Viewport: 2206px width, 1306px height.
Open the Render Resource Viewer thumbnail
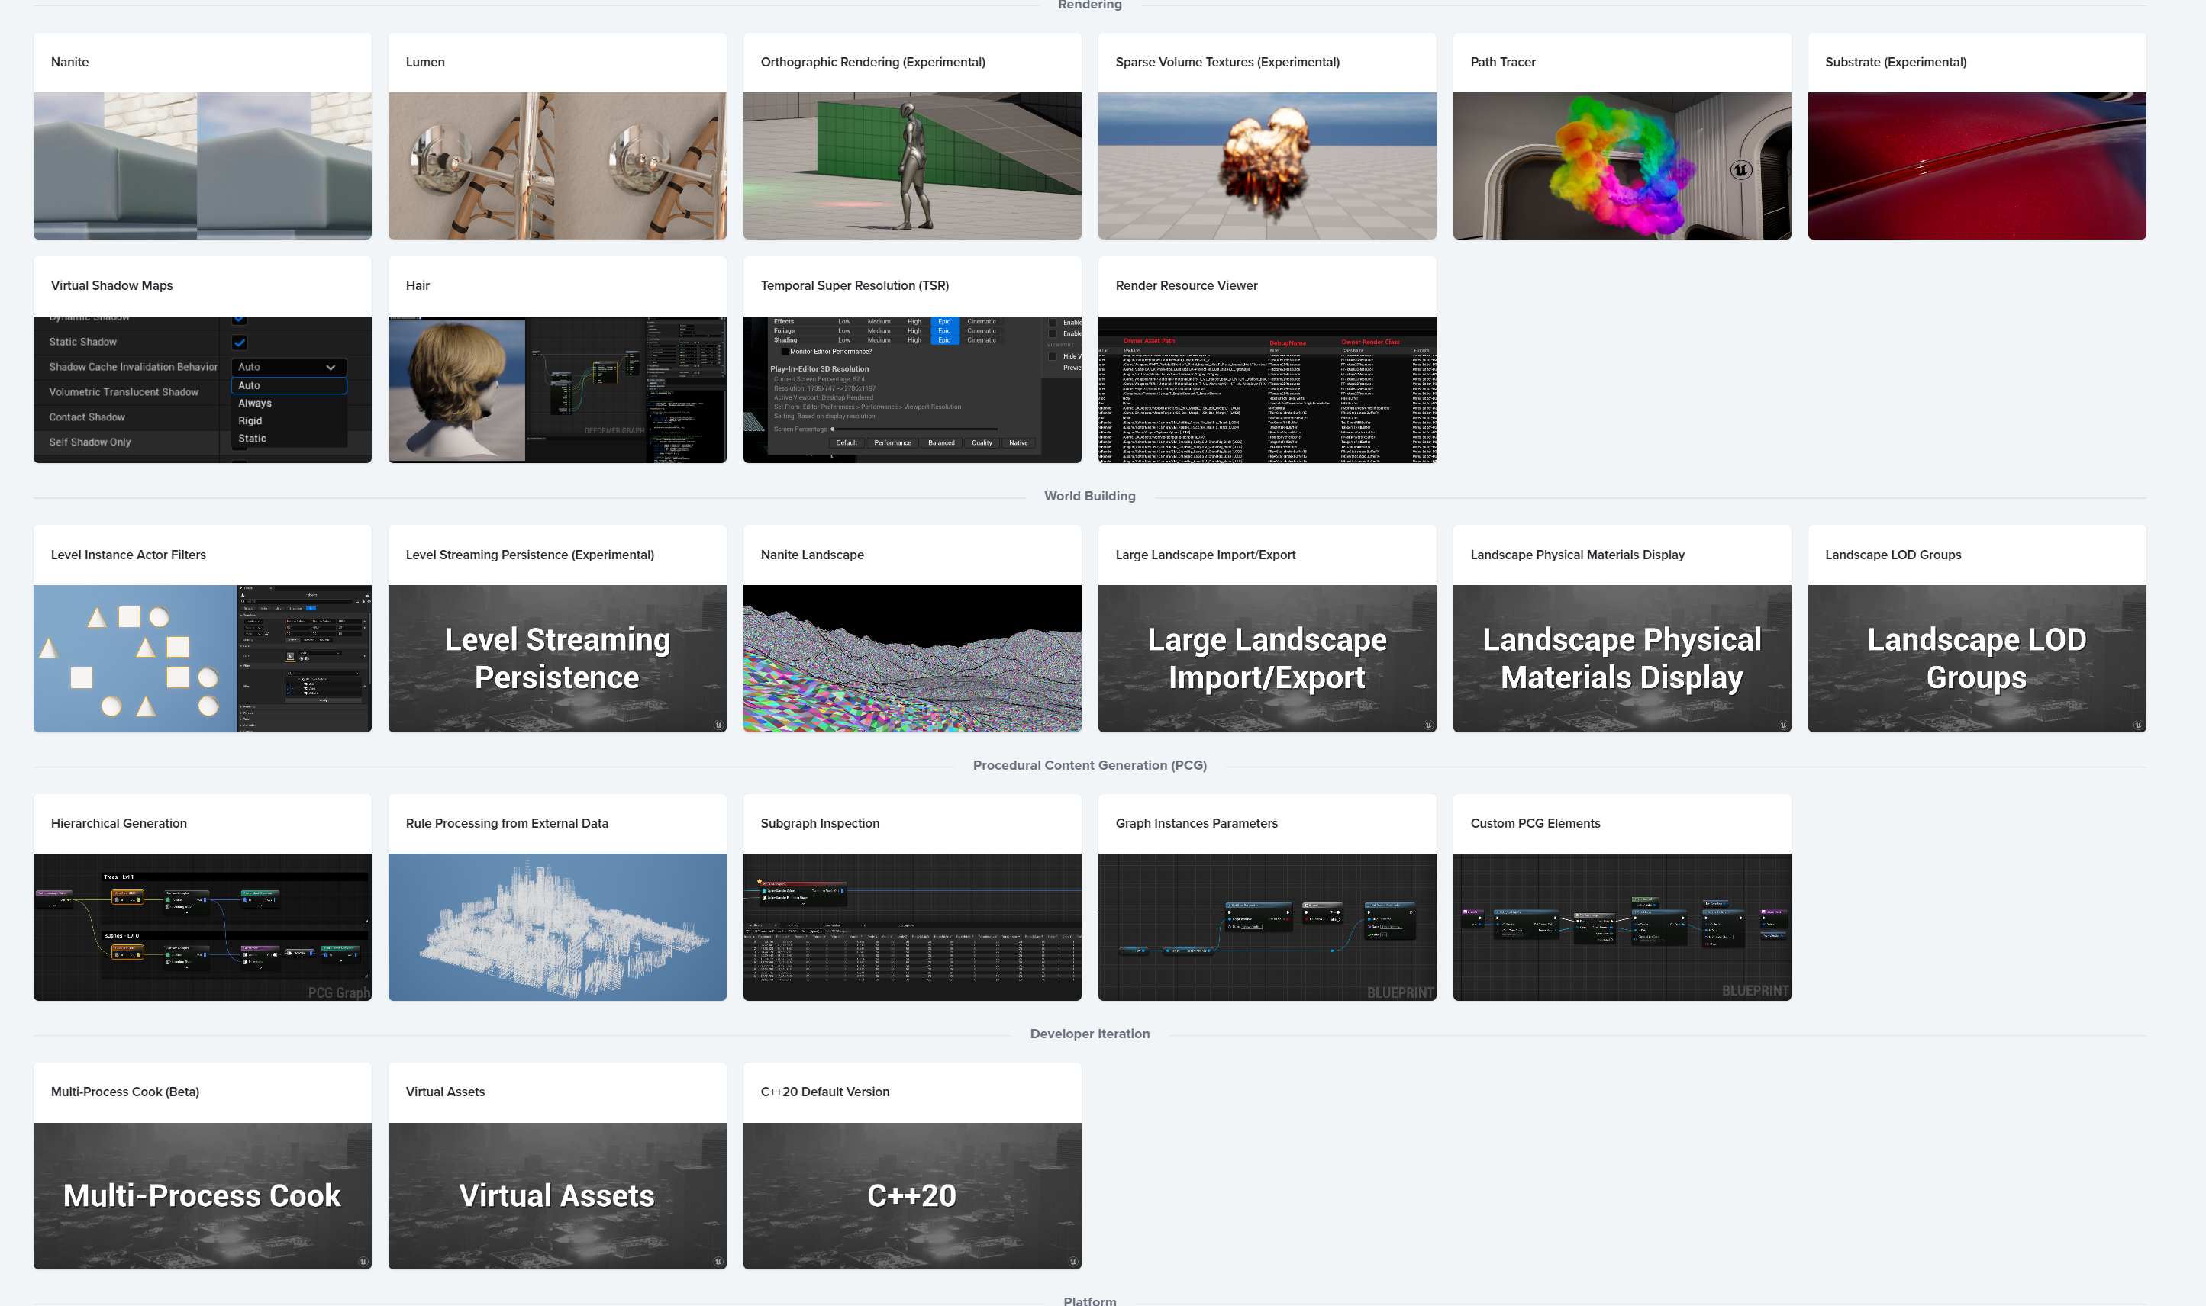[1266, 389]
